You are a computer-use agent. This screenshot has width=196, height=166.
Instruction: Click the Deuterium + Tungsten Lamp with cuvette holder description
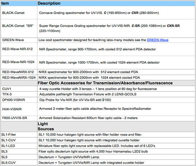point(91,163)
